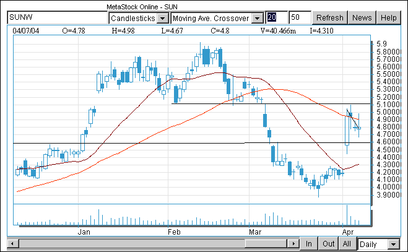The height and width of the screenshot is (252, 408).
Task: Open the Daily periodicity dropdown arrow
Action: pyautogui.click(x=393, y=244)
